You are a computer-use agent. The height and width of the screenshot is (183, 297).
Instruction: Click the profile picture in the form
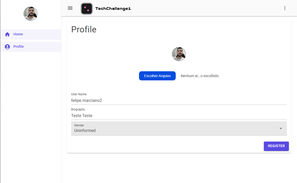click(x=179, y=54)
